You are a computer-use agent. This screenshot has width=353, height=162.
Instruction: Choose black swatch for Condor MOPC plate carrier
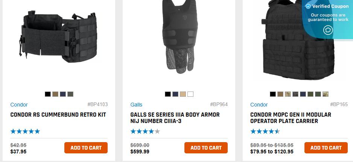pos(273,94)
